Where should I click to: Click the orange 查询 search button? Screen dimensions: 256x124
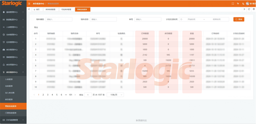coord(239,19)
